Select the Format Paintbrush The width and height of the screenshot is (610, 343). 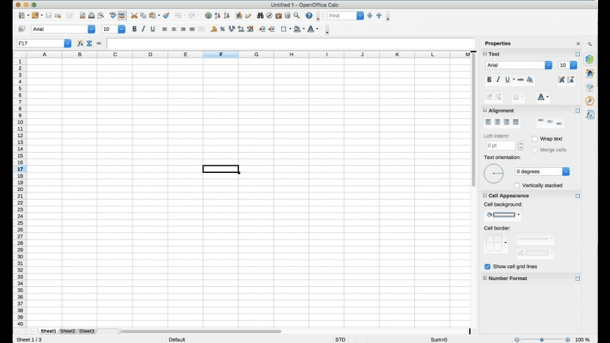pyautogui.click(x=166, y=15)
